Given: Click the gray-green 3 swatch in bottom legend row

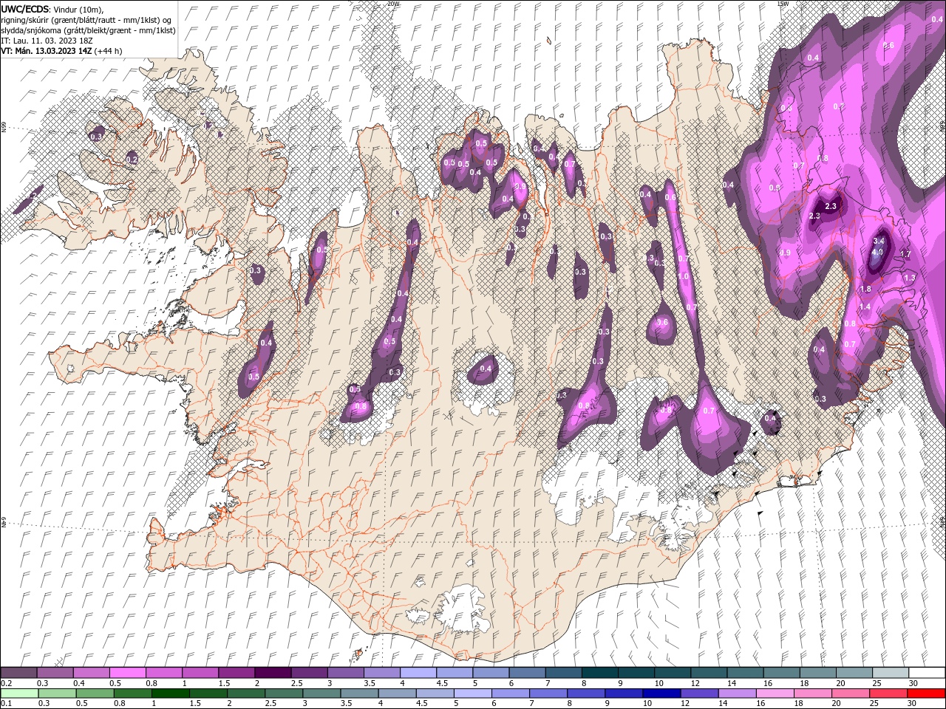Looking at the screenshot, I should tap(321, 693).
